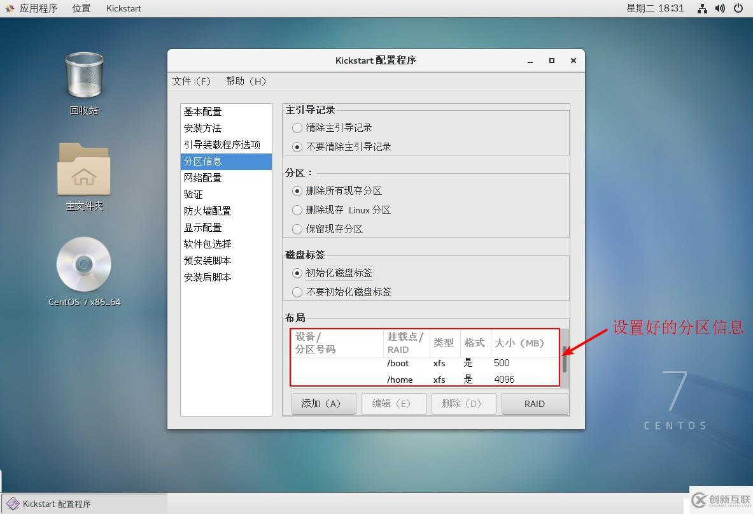This screenshot has width=753, height=514.
Task: Click the 删除 (D) button
Action: click(464, 404)
